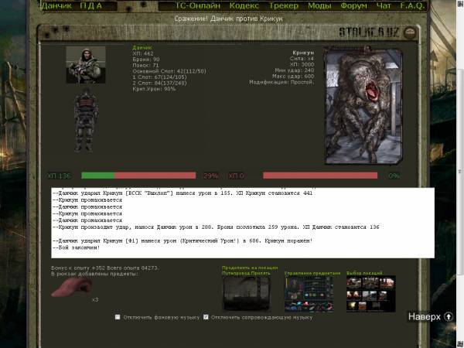Screen dimensions: 464x348
Task: Click the armor suit image under avatar
Action: tap(85, 120)
